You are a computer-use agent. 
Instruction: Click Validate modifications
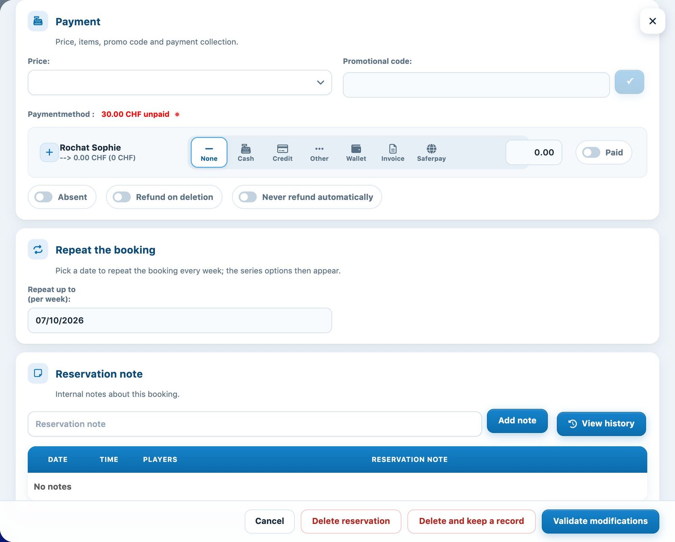[x=600, y=521]
